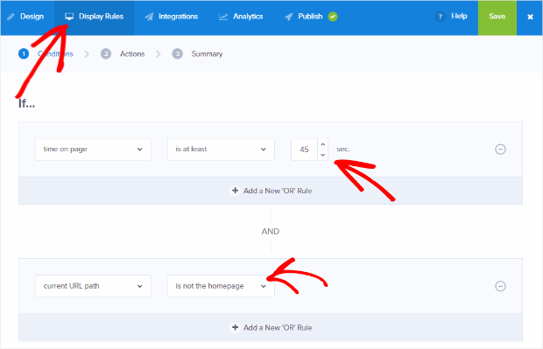Open the Design tab with pencil icon
Screen dimensions: 543x349
[x=25, y=17]
